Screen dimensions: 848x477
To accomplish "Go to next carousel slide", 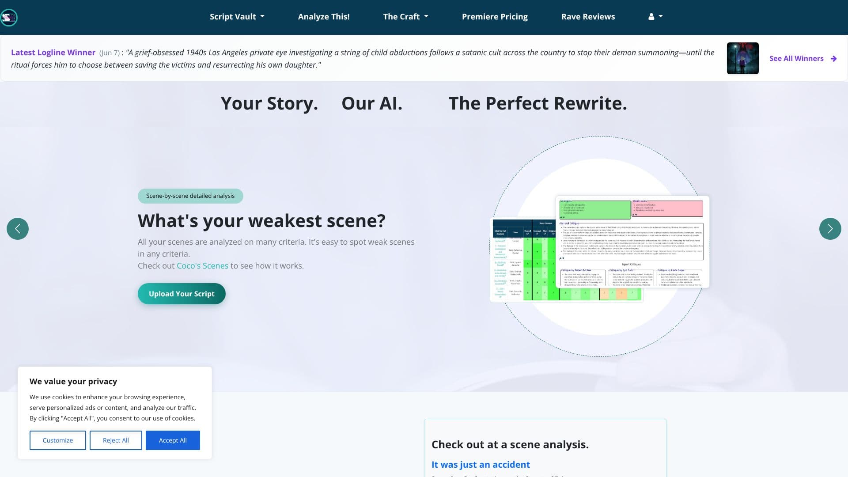I will point(830,229).
